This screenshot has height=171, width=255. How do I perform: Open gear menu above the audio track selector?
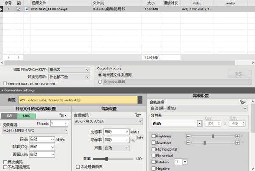pyautogui.click(x=243, y=102)
